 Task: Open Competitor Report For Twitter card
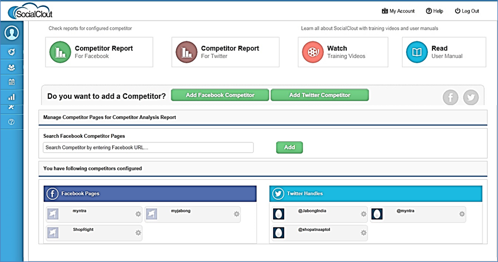click(225, 52)
